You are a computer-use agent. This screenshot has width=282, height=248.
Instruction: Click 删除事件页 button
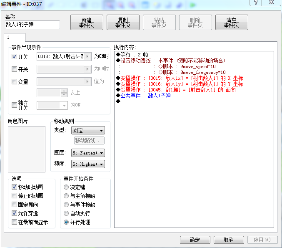click(195, 23)
